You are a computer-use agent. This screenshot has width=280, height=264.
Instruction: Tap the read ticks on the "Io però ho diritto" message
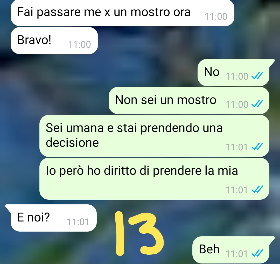point(257,190)
